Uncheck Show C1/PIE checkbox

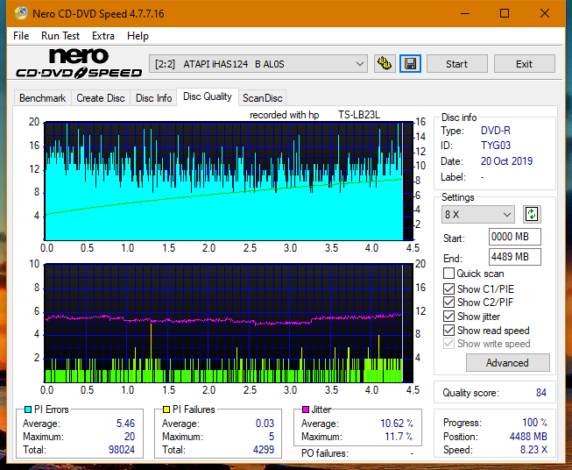point(448,288)
